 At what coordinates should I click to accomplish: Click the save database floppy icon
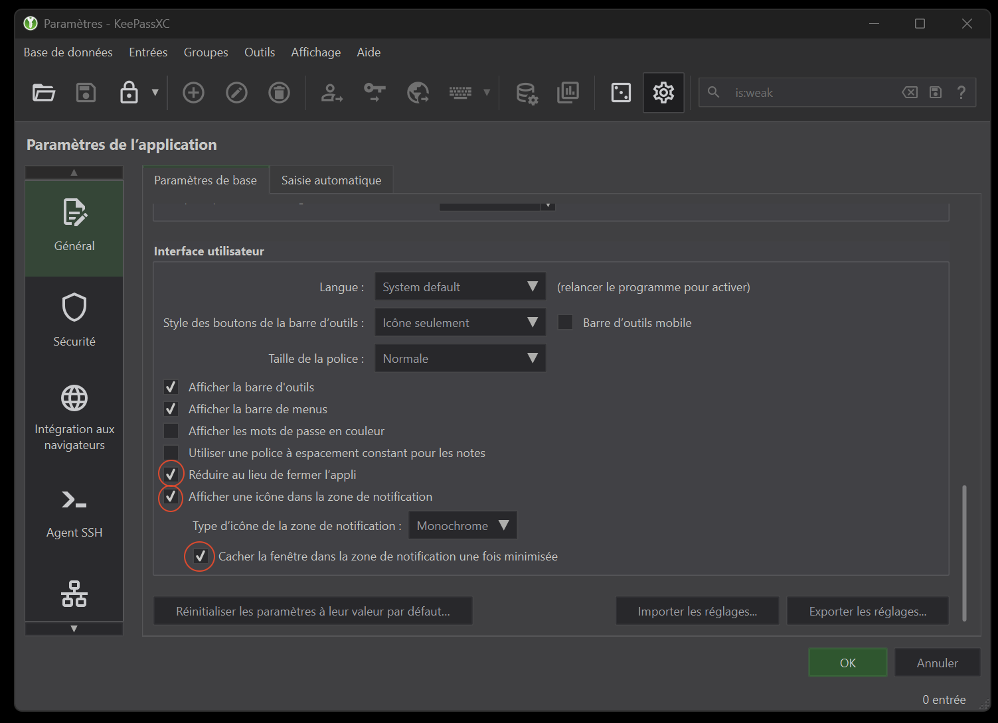click(x=86, y=93)
